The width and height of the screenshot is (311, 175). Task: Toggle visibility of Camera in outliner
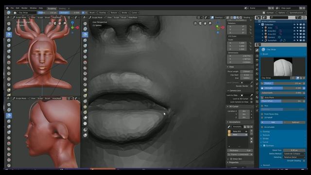(x=294, y=37)
